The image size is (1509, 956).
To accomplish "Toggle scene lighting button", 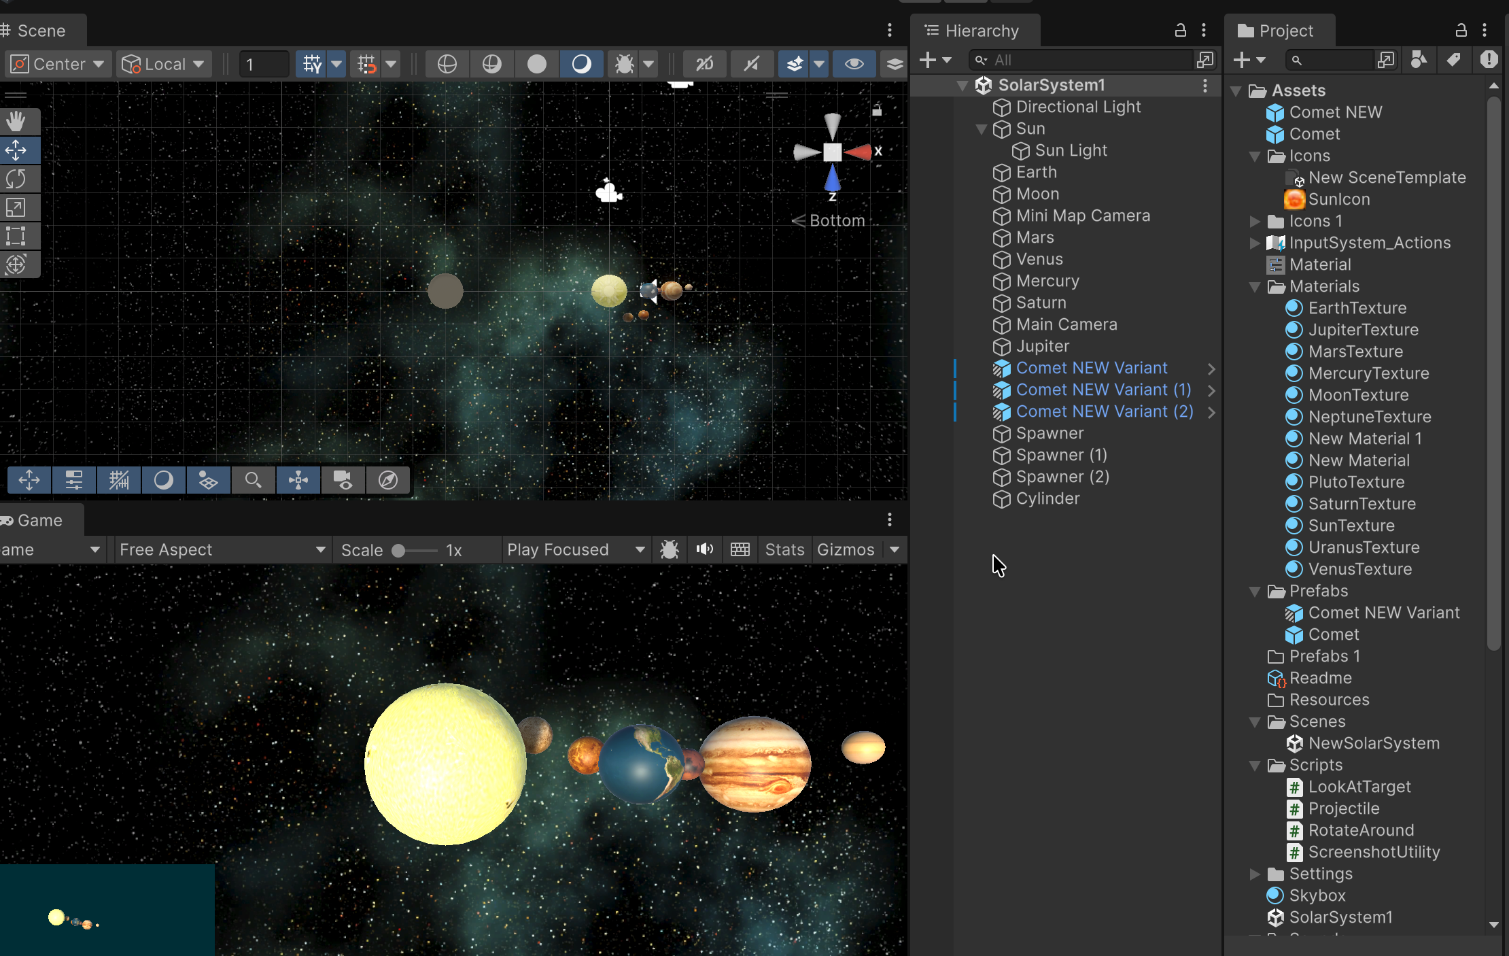I will tap(581, 64).
